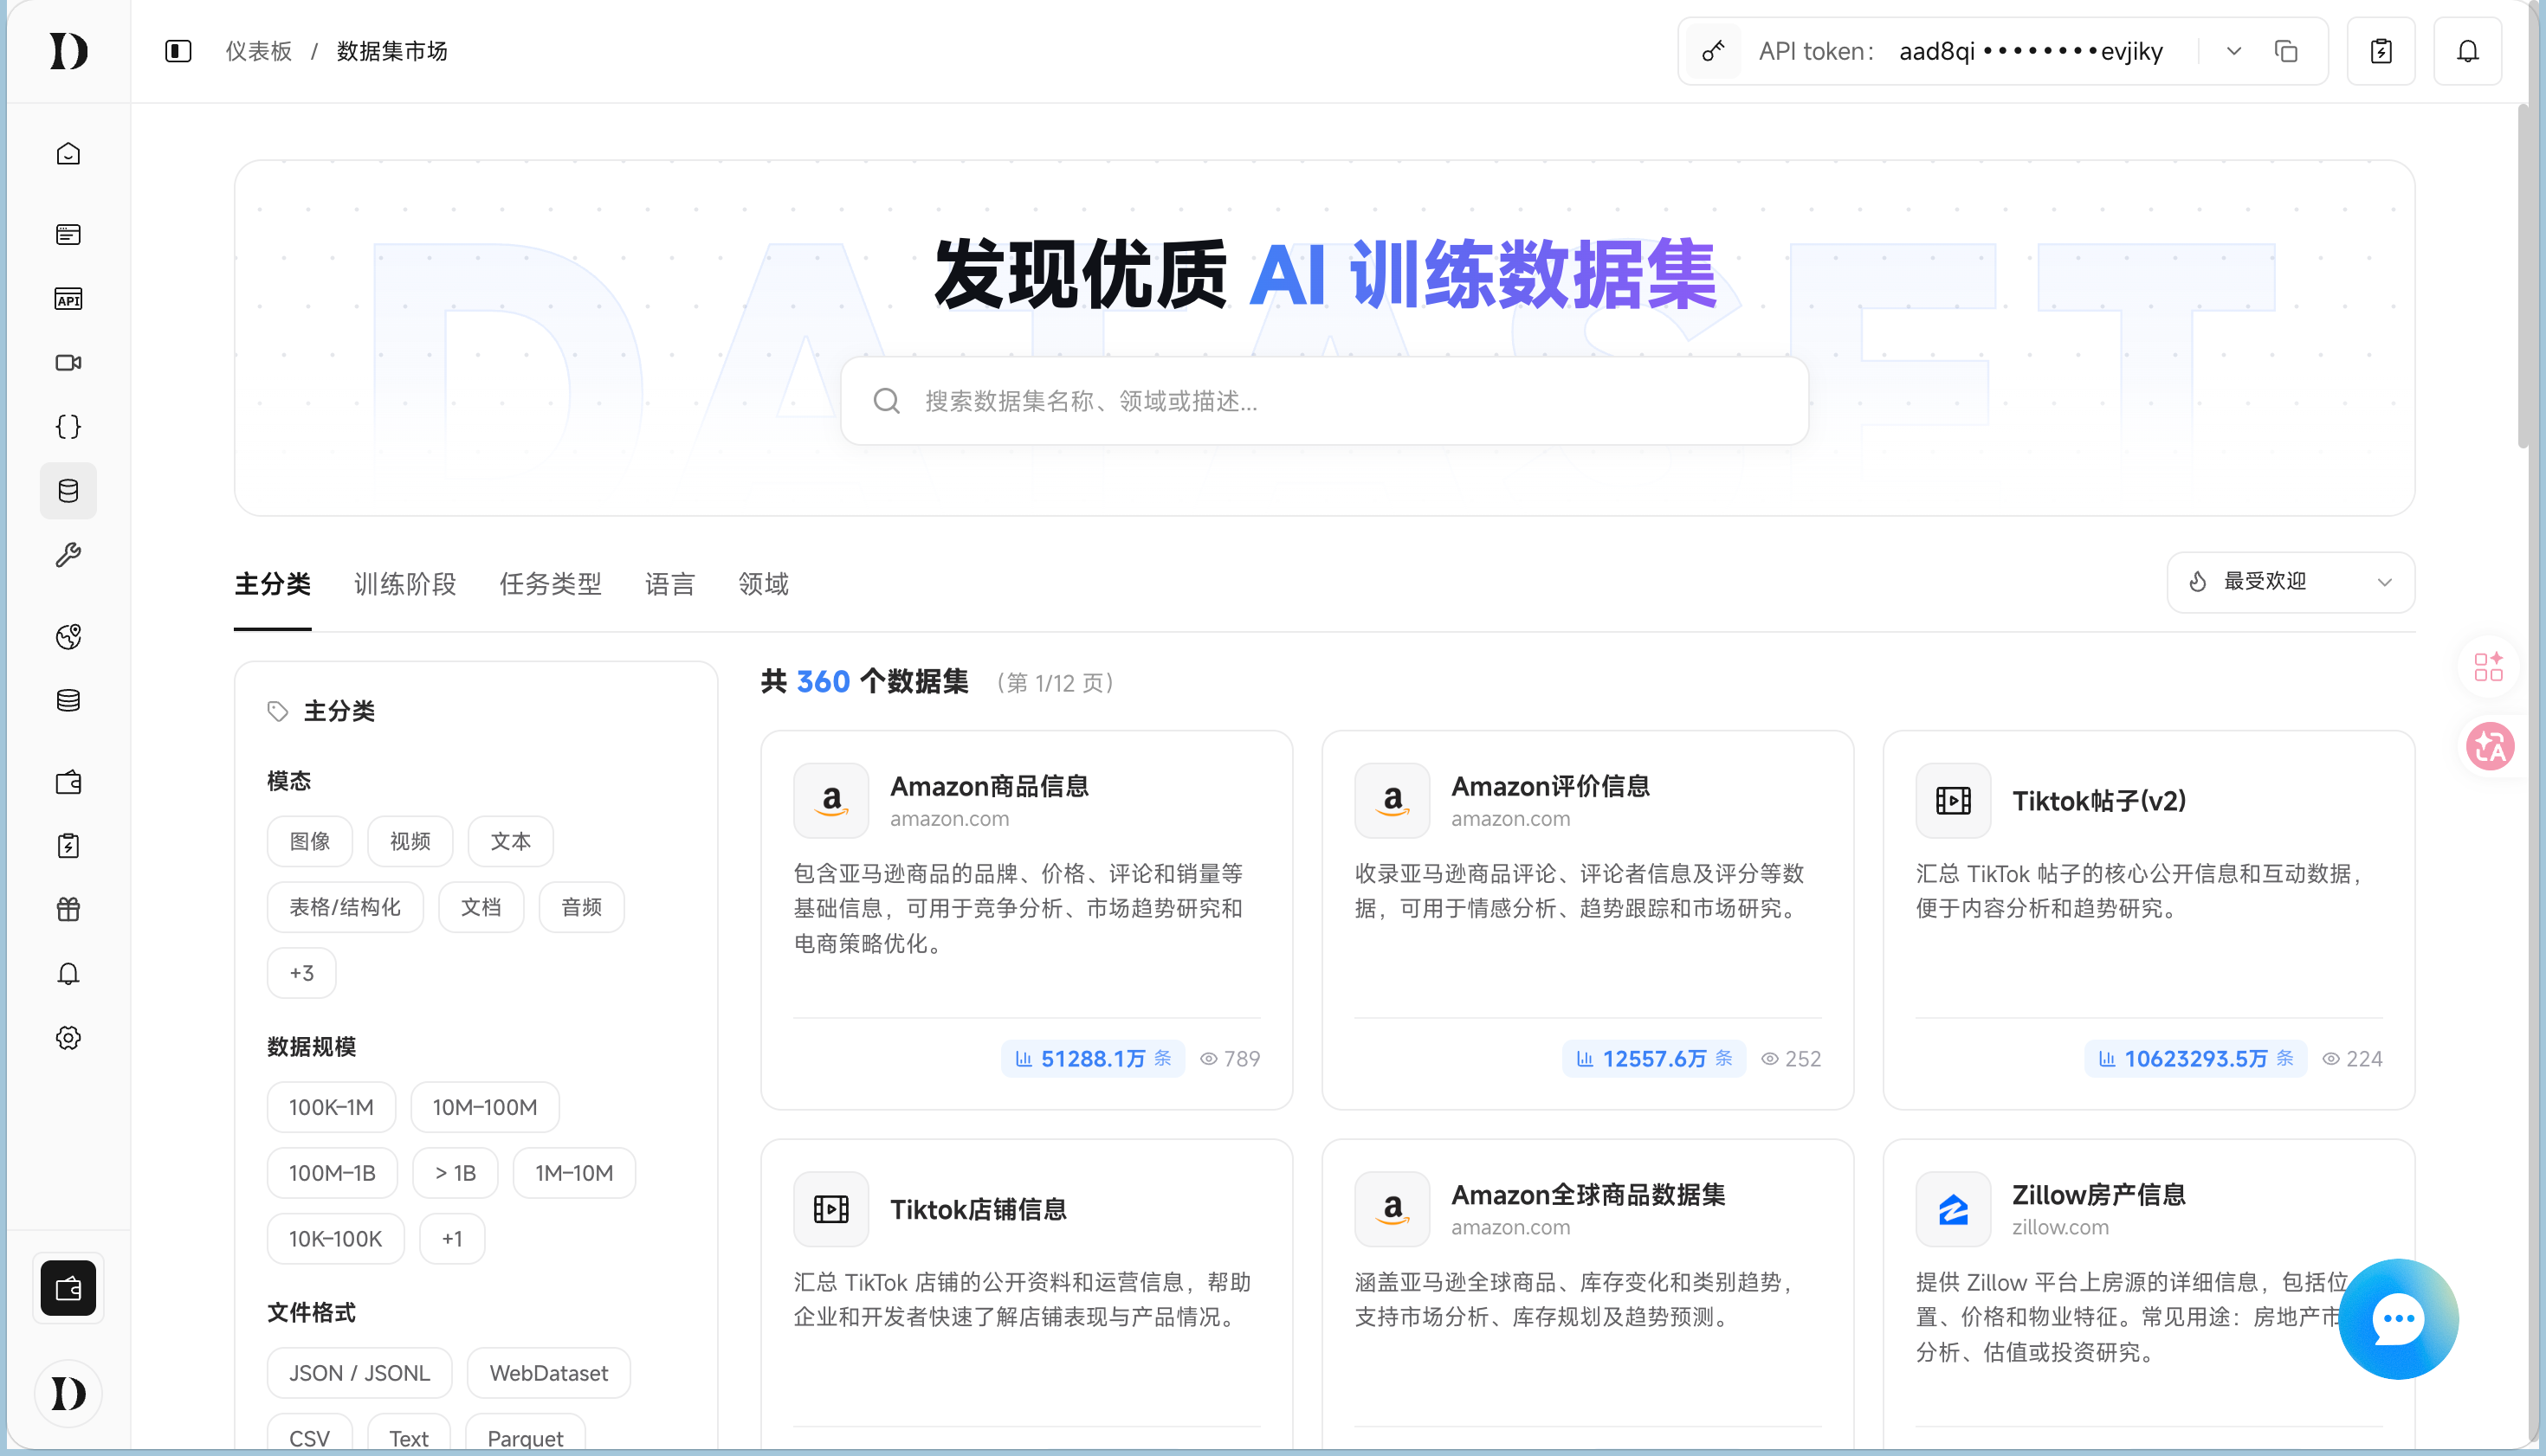This screenshot has height=1456, width=2546.
Task: Toggle the 视频 modality filter
Action: click(x=410, y=842)
